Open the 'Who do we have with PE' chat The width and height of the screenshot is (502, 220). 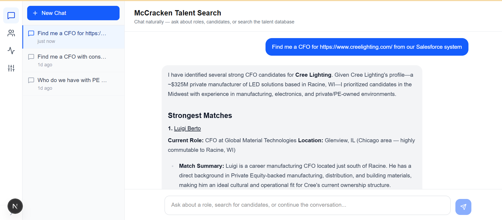72,80
